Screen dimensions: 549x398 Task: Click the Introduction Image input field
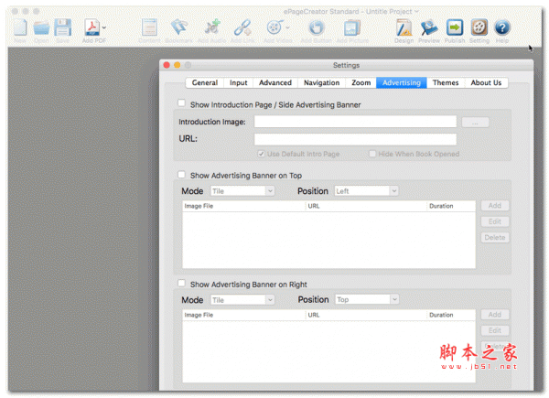355,122
